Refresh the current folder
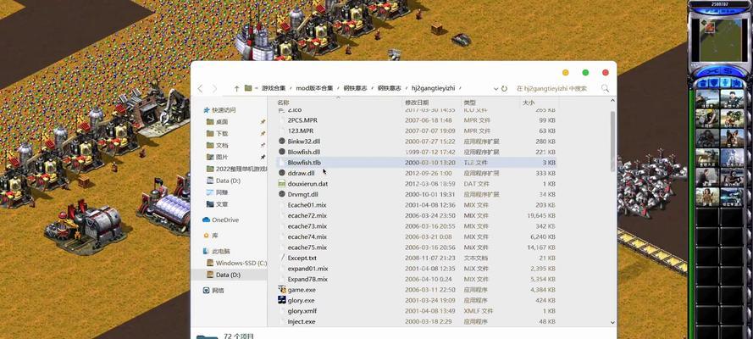 [x=504, y=89]
